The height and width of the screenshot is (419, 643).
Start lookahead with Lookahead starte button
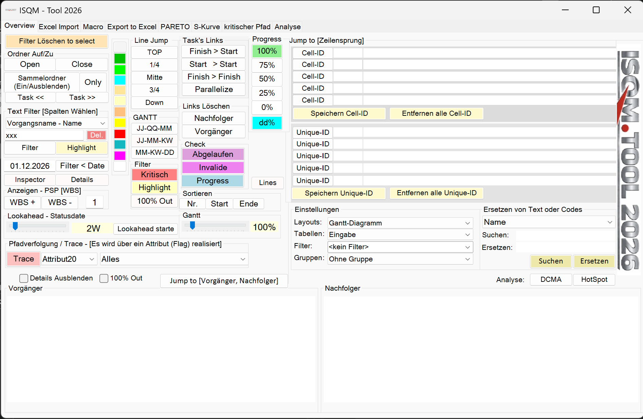146,229
